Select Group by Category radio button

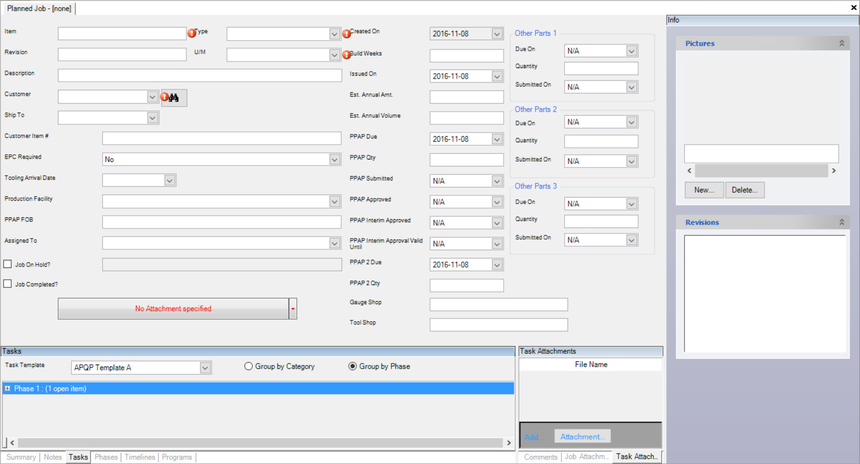tap(248, 366)
